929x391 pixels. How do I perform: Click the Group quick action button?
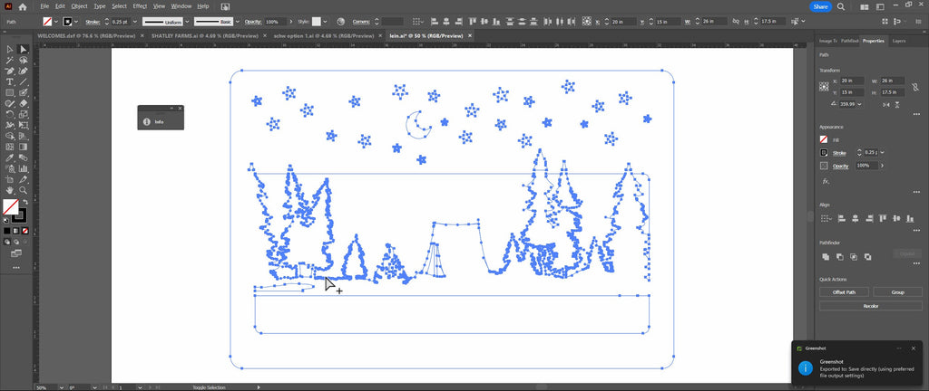(897, 291)
